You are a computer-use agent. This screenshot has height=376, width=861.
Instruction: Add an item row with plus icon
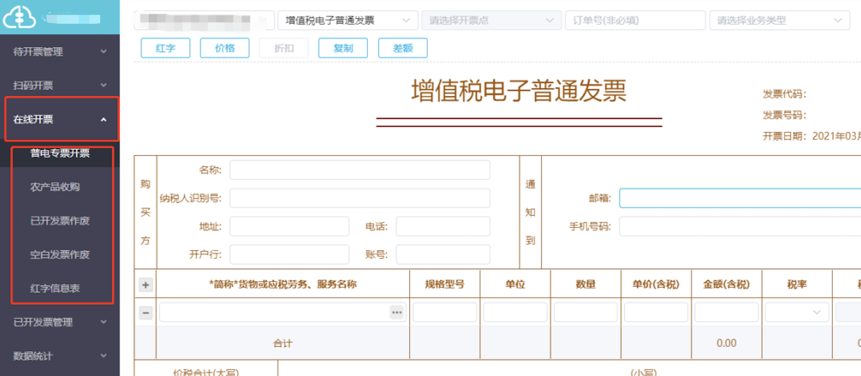point(146,285)
